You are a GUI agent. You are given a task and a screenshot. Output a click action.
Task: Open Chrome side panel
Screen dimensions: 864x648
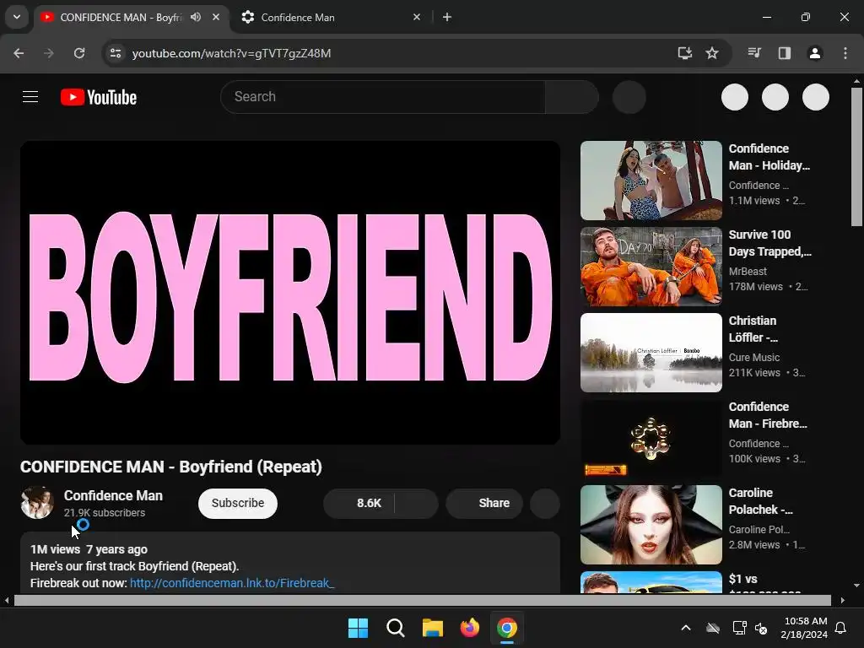point(785,53)
